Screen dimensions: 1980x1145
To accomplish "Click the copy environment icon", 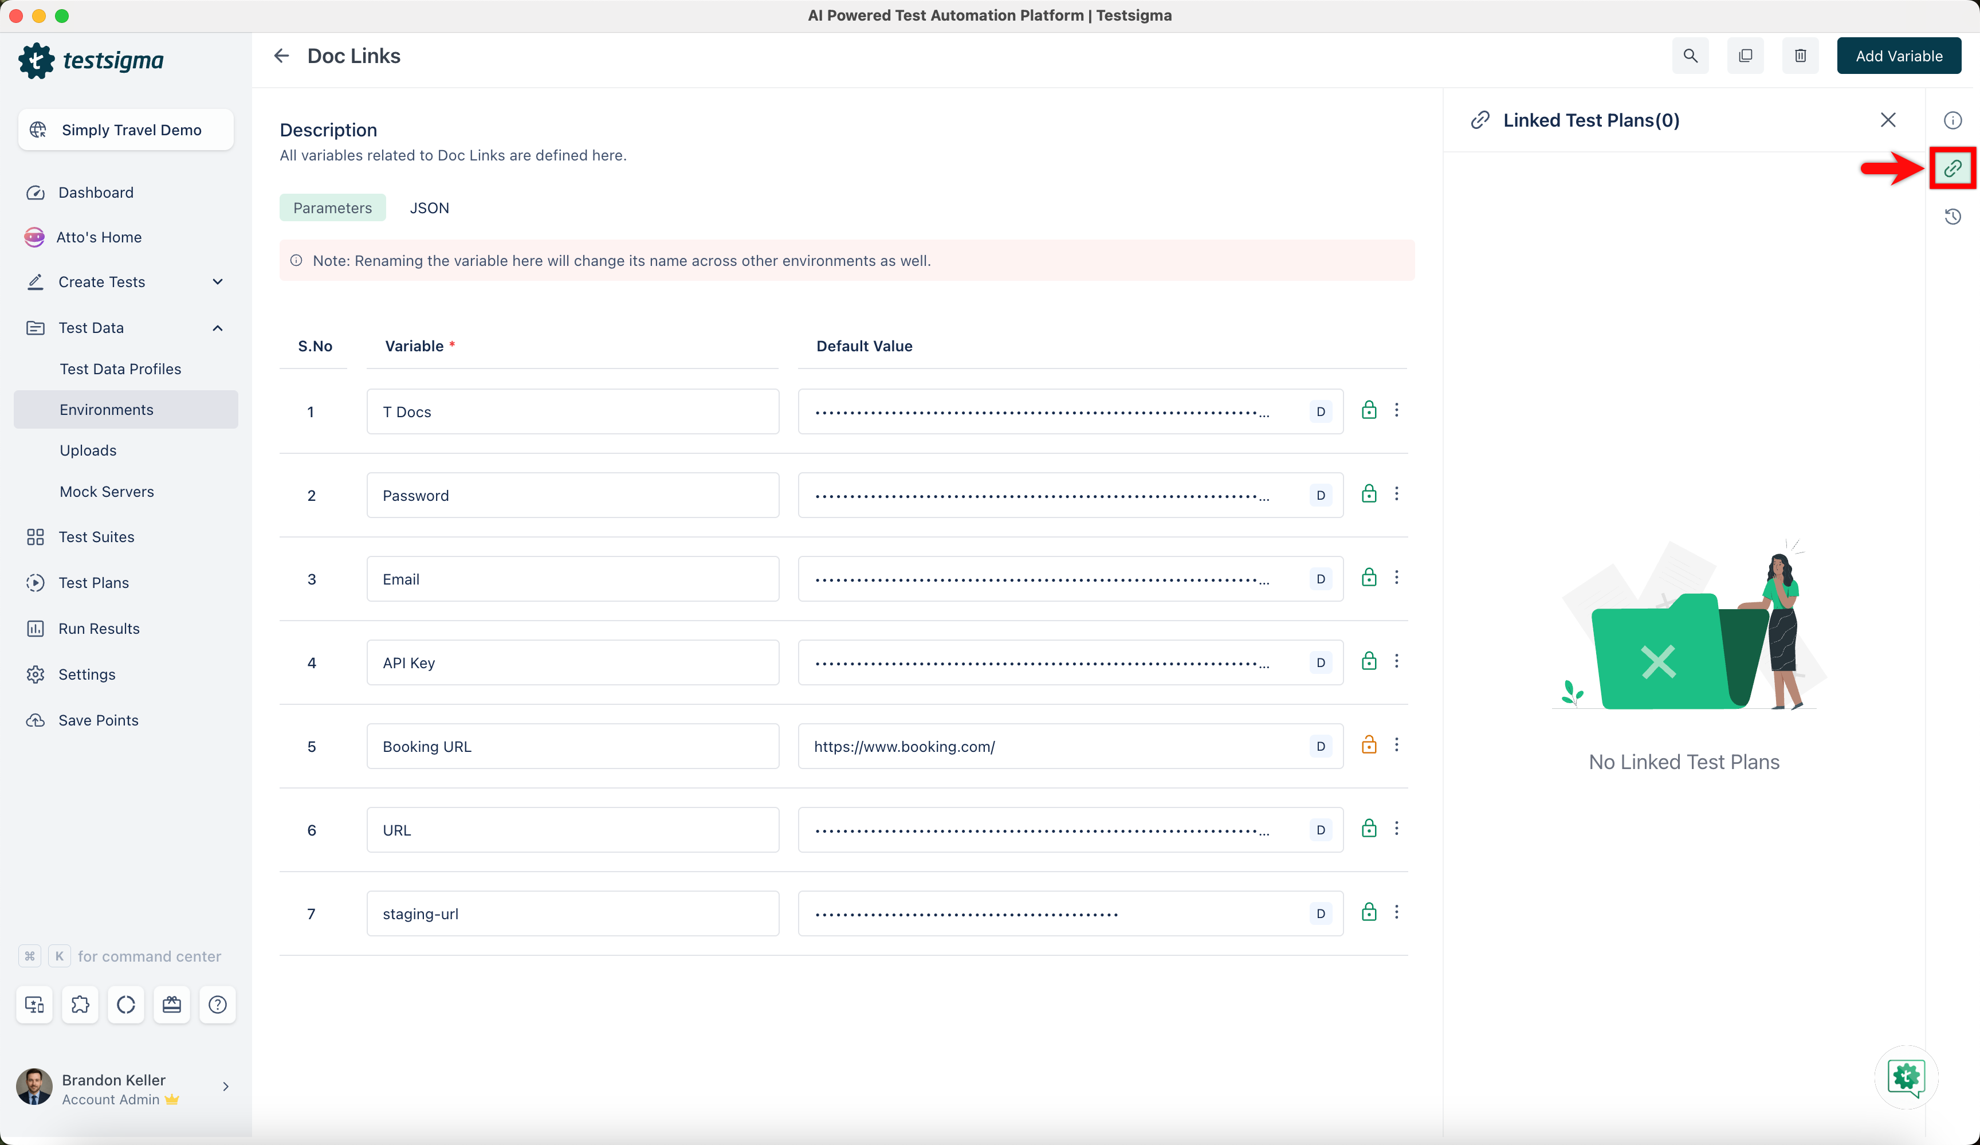I will 1745,56.
